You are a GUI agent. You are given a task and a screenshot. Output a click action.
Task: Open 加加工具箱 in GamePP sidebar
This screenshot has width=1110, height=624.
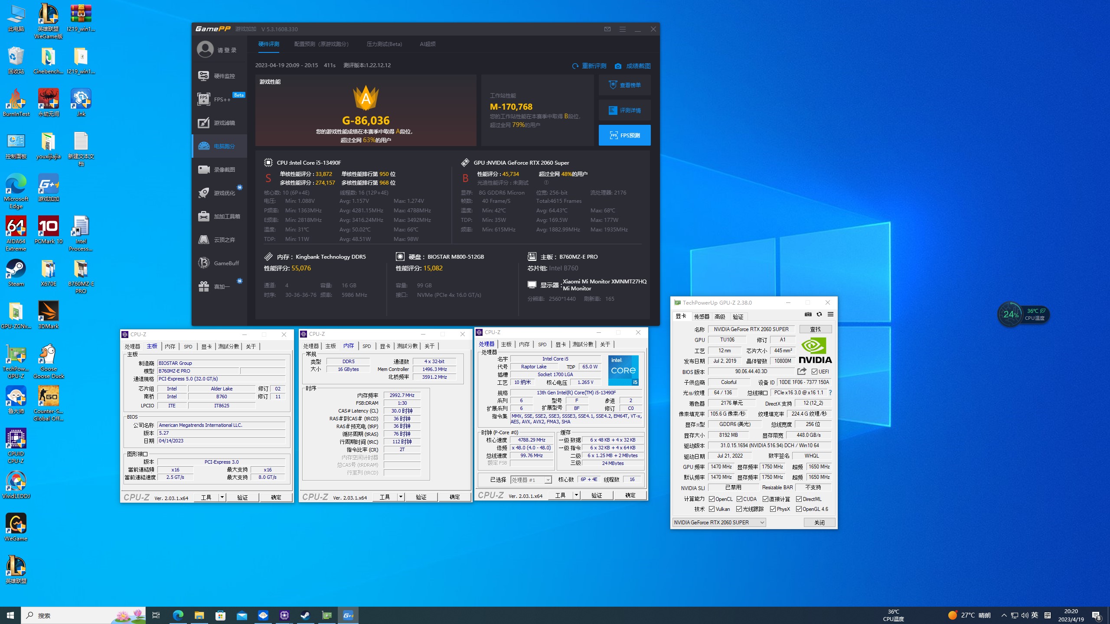(219, 216)
